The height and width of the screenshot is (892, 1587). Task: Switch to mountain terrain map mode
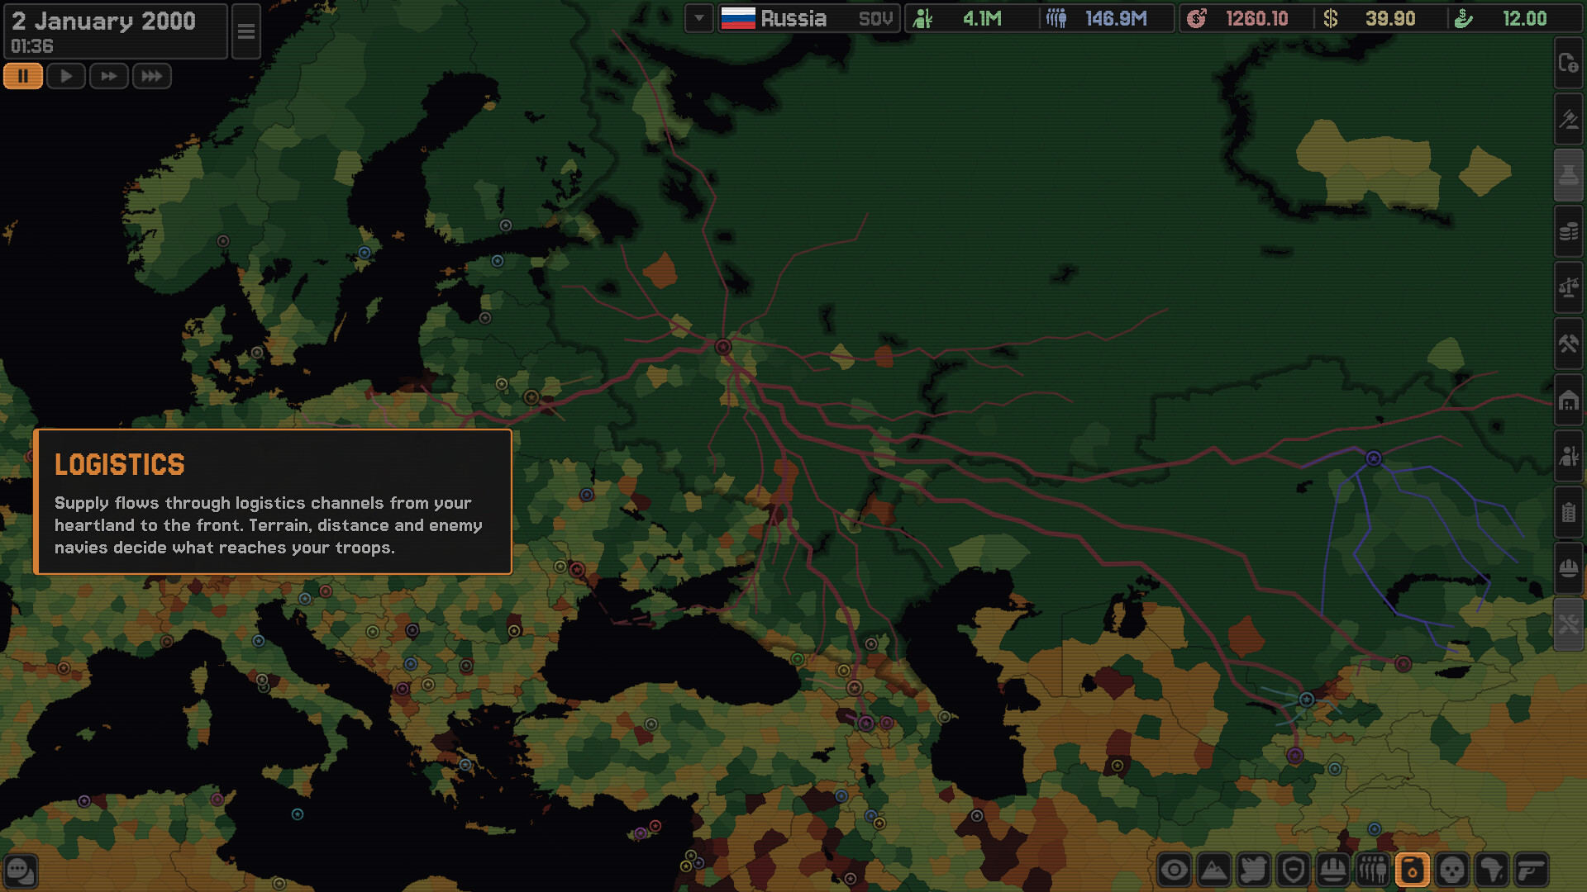[1214, 870]
